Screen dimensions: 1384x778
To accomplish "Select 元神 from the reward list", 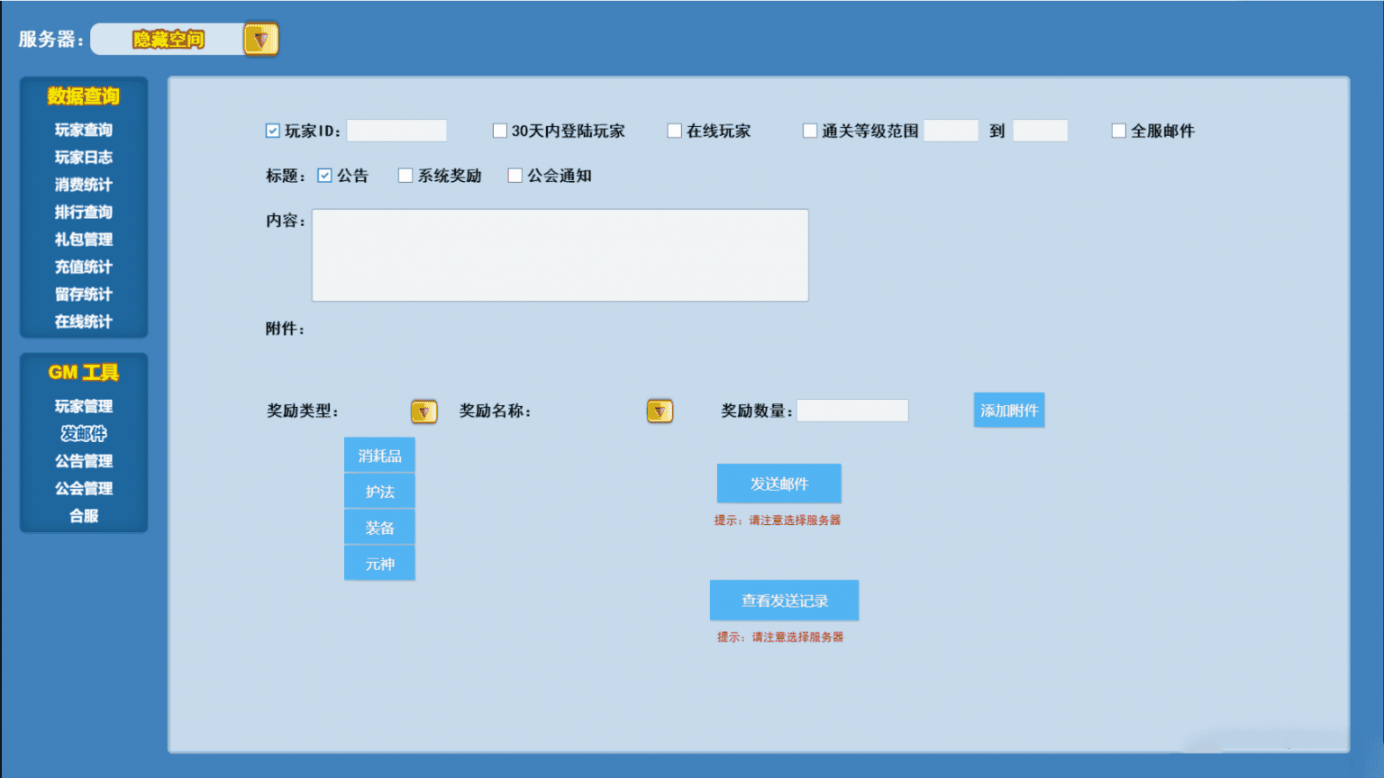I will [x=378, y=563].
